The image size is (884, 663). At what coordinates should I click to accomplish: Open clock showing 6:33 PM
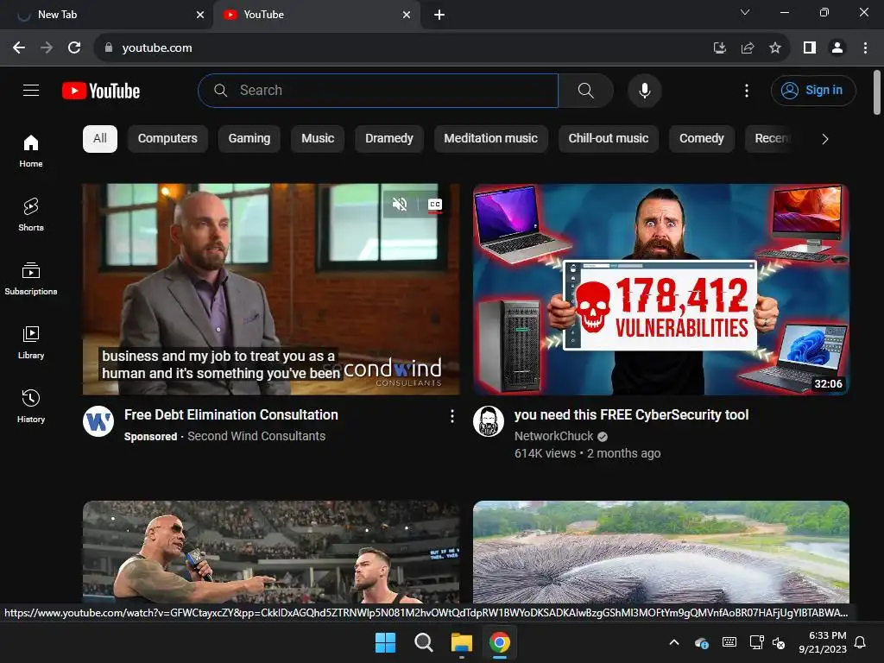[x=823, y=642]
